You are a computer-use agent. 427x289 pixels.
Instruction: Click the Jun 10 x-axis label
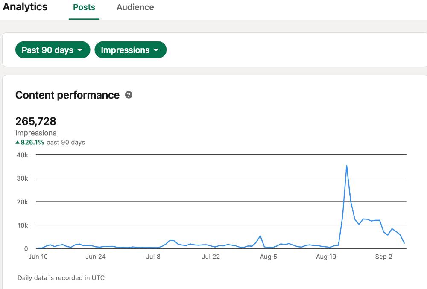pos(38,257)
